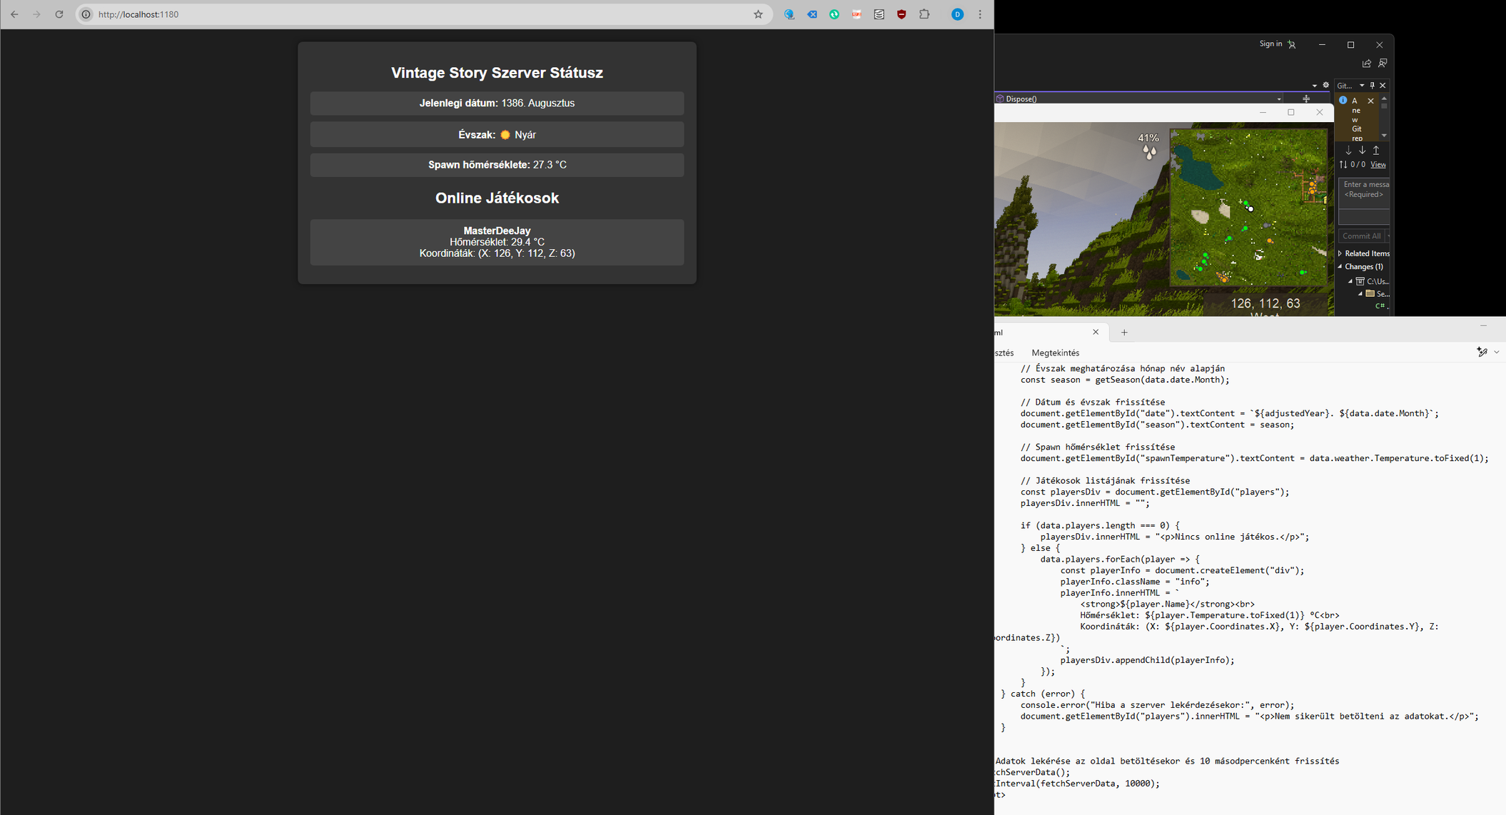The height and width of the screenshot is (815, 1506).
Task: Click the Git Pull down arrow
Action: click(1362, 151)
